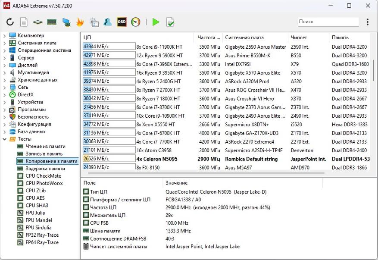378x260 pixels.
Task: Expand the Компьютер tree node
Action: (x=4, y=36)
